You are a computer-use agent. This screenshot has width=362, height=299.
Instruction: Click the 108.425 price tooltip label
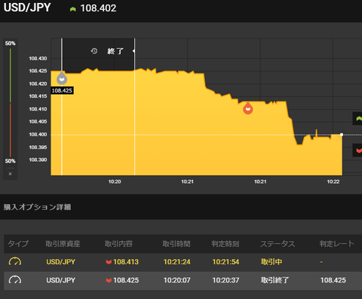tap(62, 90)
